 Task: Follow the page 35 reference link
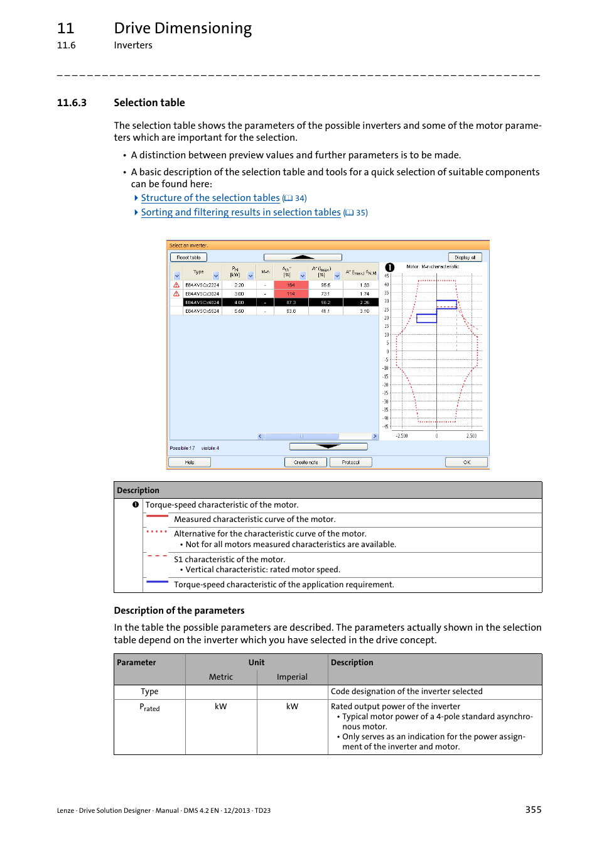[355, 213]
